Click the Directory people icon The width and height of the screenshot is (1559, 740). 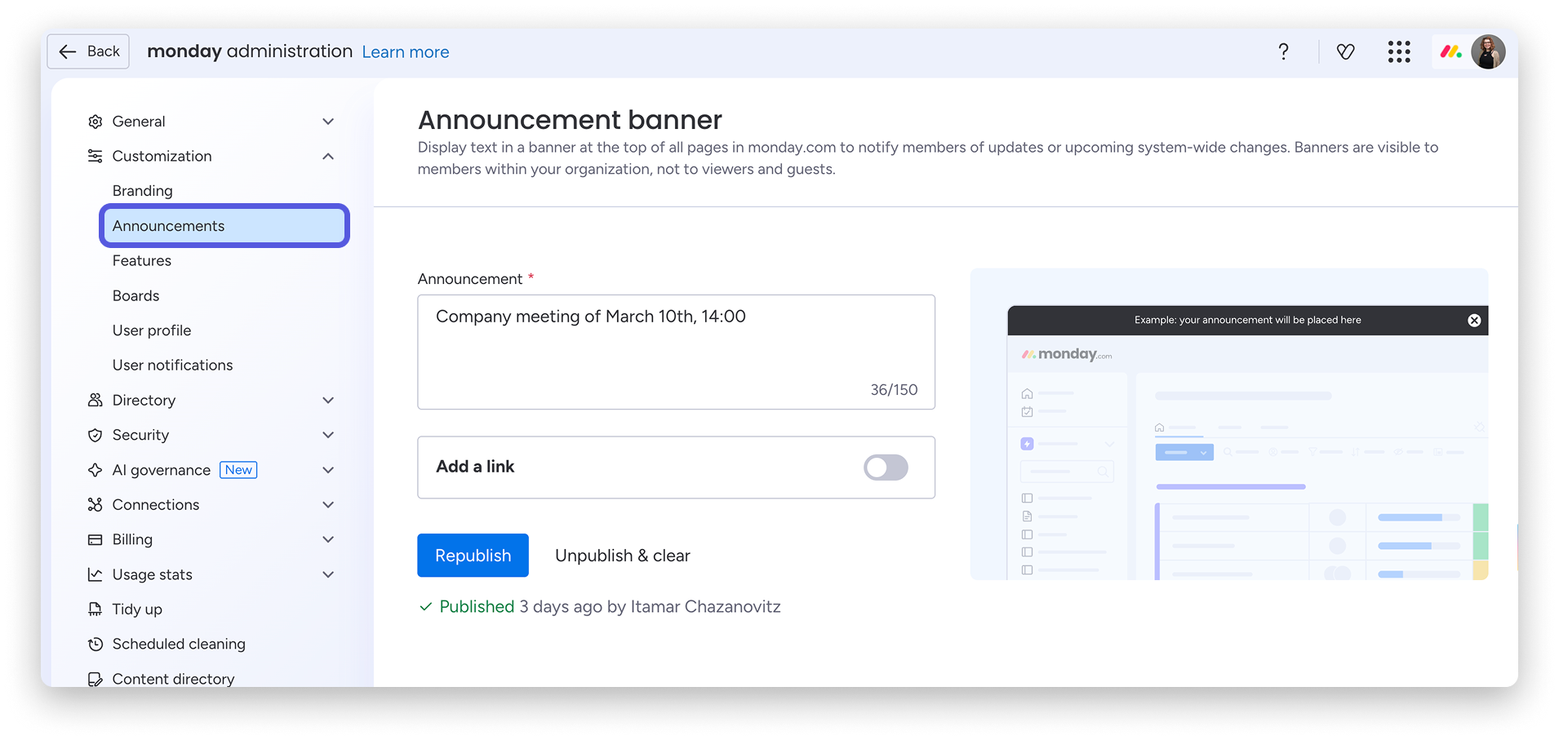(95, 400)
